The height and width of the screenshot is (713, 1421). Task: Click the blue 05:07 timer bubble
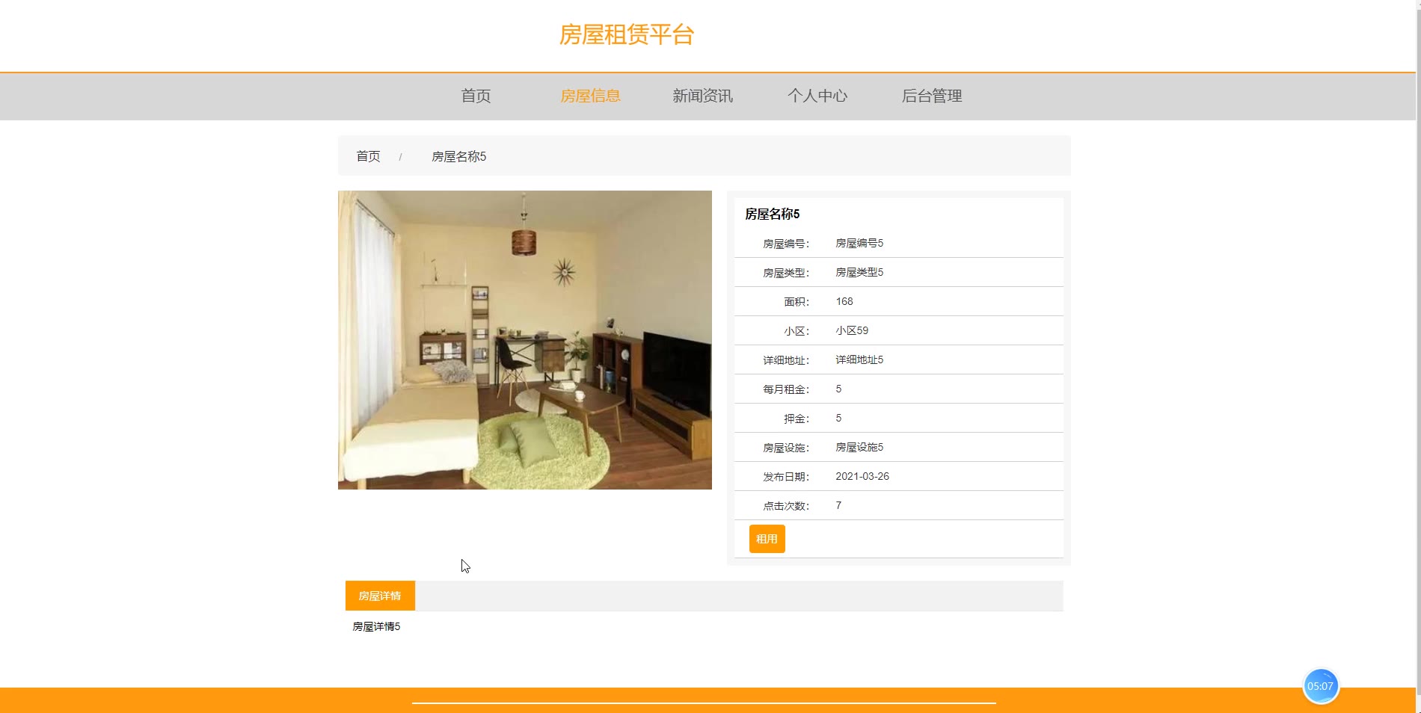pos(1320,686)
